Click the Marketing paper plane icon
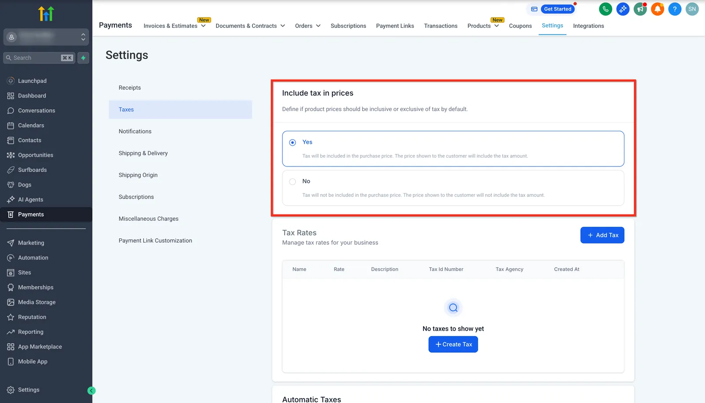The image size is (705, 403). (11, 243)
